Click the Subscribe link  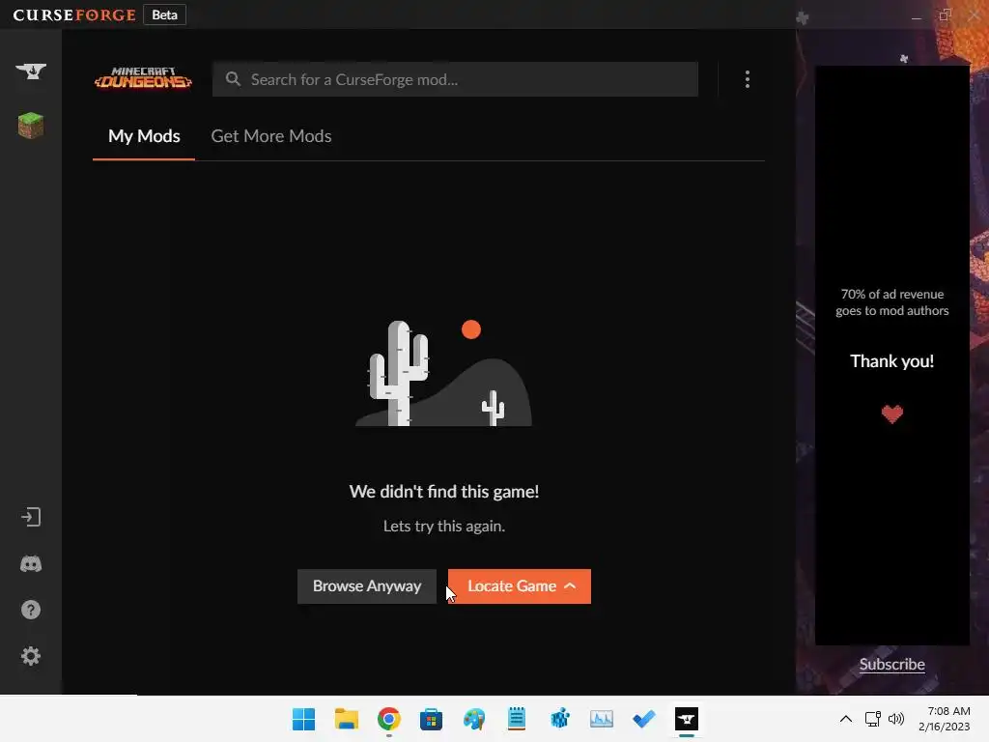tap(891, 665)
